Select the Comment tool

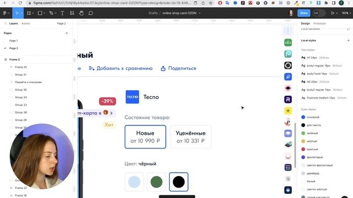coord(90,13)
